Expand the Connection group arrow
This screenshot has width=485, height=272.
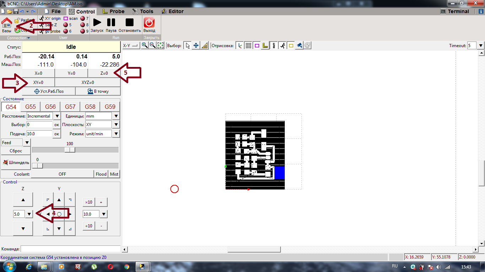click(28, 38)
